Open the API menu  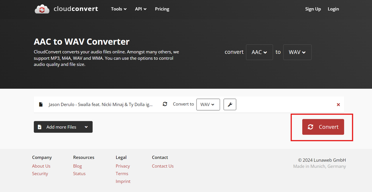tap(141, 9)
